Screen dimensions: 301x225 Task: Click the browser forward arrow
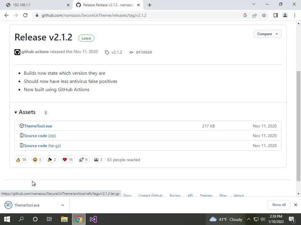(x=16, y=15)
